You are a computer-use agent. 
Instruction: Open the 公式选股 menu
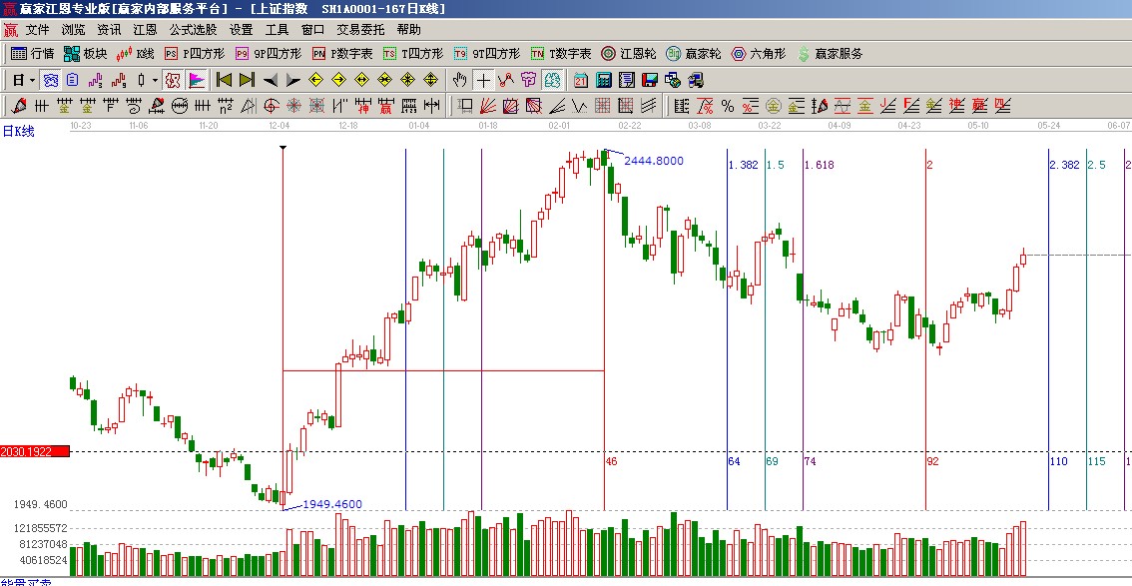coord(193,30)
